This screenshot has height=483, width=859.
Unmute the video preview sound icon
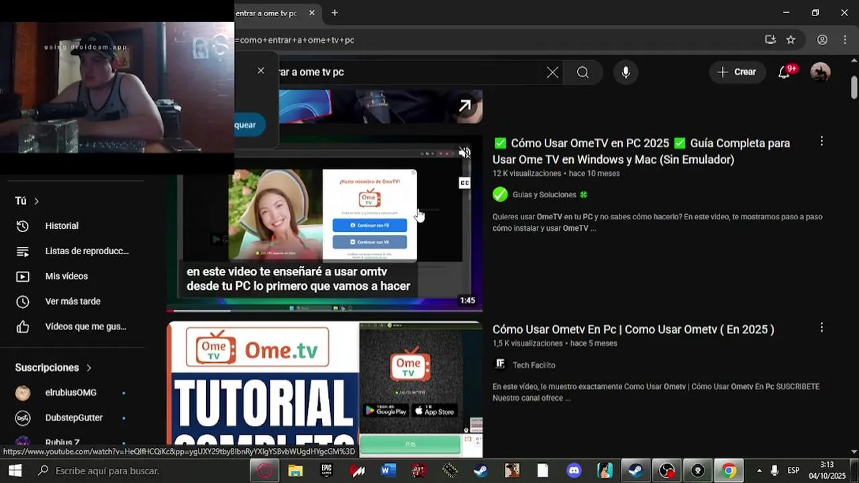pyautogui.click(x=464, y=153)
